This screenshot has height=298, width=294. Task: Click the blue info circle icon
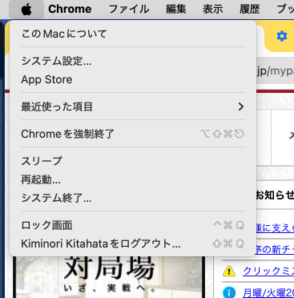229,292
